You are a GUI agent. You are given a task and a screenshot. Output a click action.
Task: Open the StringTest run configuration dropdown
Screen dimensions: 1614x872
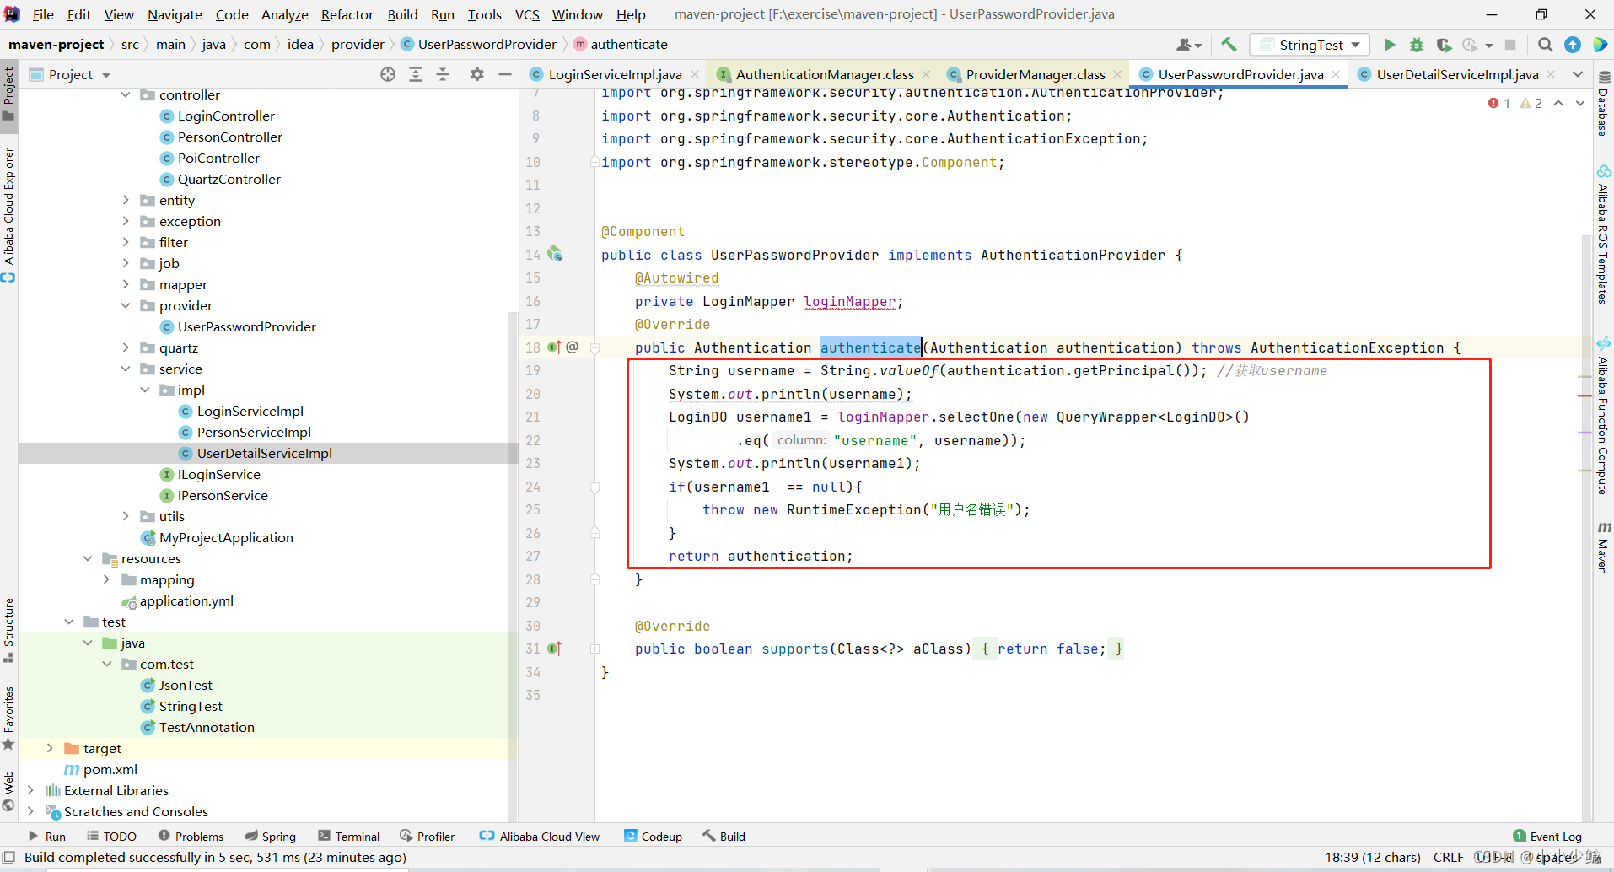pos(1310,45)
